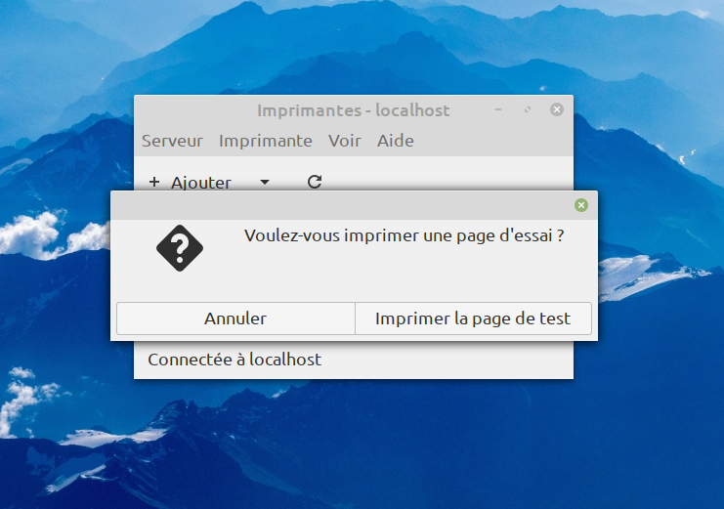The height and width of the screenshot is (509, 724).
Task: Open the Aide menu
Action: pyautogui.click(x=395, y=141)
